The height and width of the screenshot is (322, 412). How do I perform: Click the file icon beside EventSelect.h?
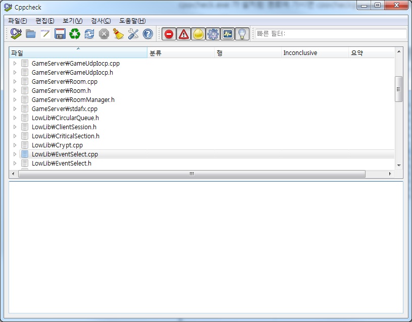tap(25, 163)
